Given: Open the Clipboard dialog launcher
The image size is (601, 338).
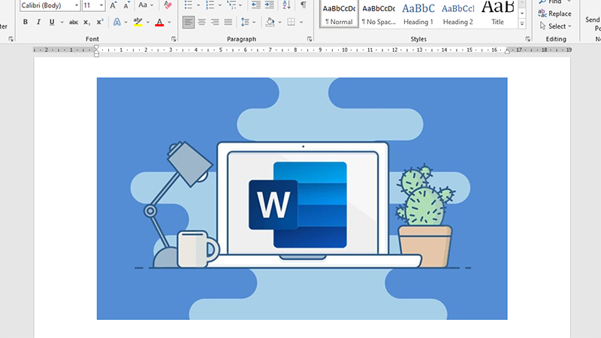Looking at the screenshot, I should (x=11, y=39).
